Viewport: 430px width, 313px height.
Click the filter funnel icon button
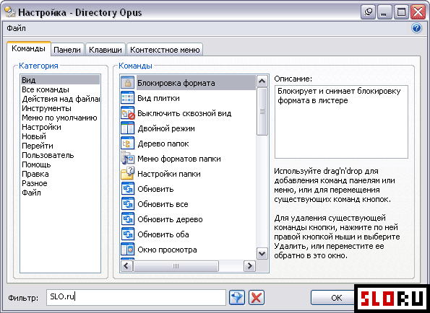pos(237,297)
